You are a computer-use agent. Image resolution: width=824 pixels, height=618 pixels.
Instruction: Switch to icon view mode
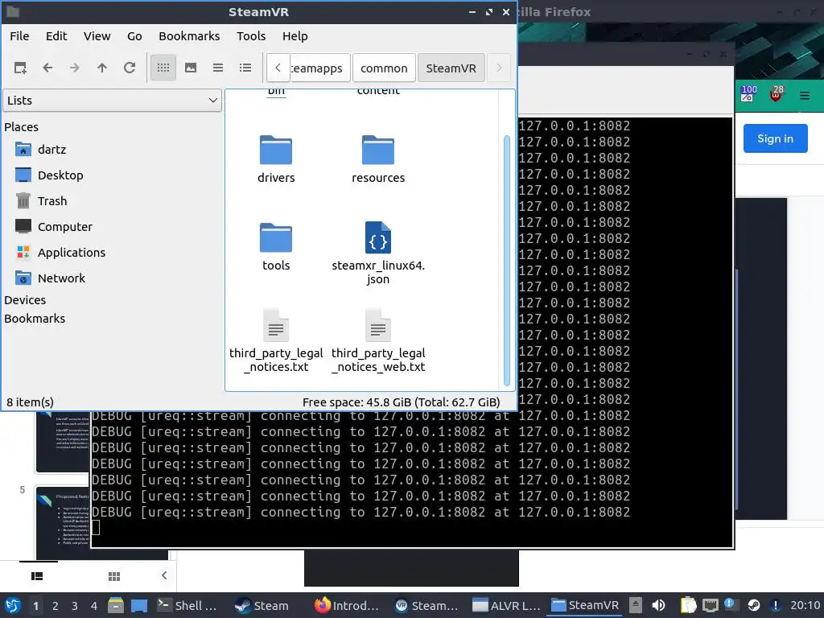[x=163, y=68]
